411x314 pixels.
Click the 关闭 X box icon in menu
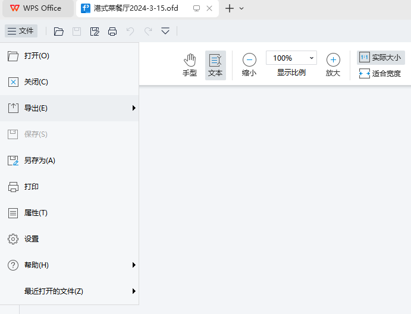13,82
